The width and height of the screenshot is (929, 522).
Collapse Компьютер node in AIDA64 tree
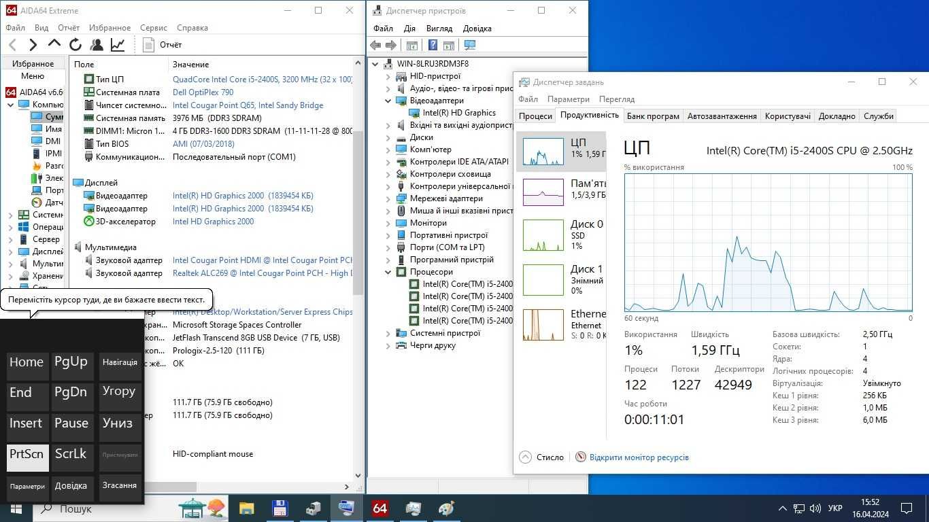tap(11, 105)
